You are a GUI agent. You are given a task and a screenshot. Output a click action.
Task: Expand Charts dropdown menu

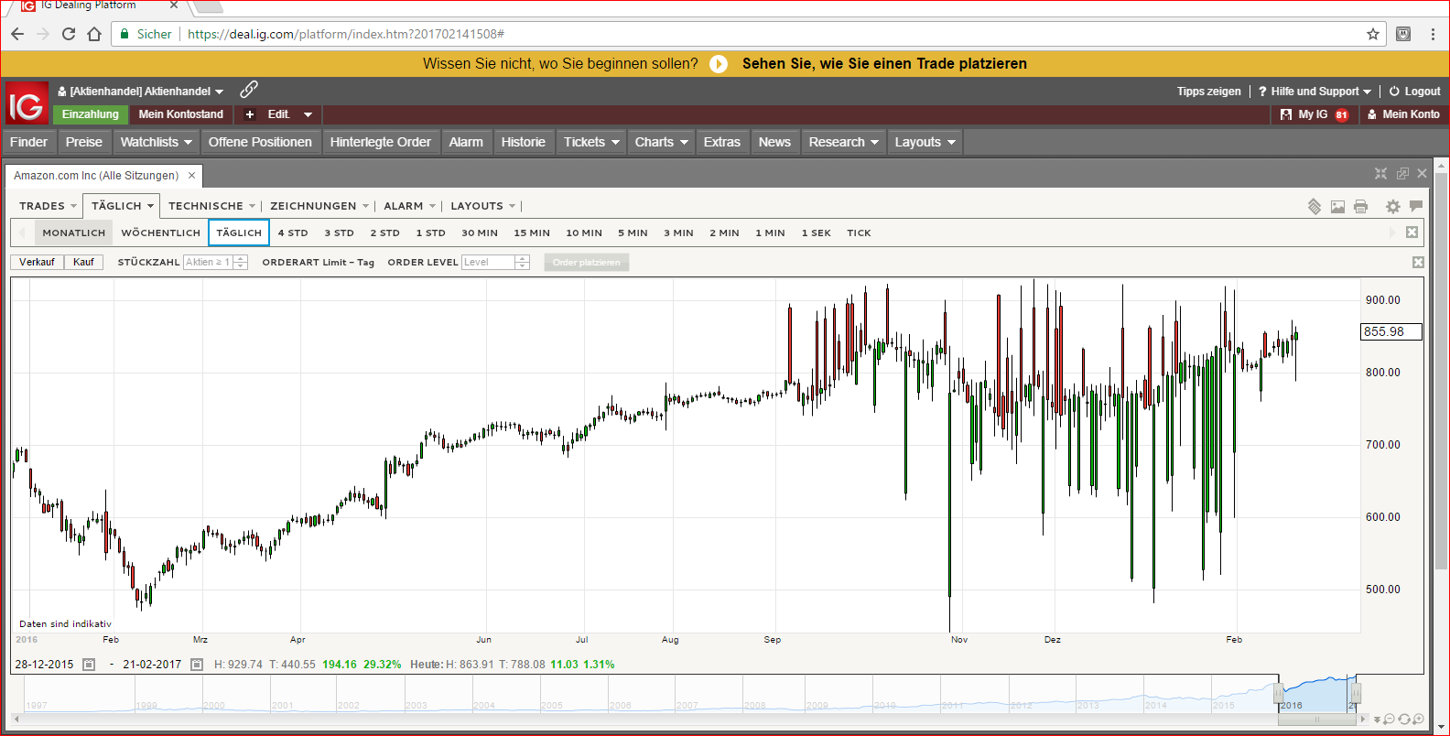pyautogui.click(x=684, y=142)
